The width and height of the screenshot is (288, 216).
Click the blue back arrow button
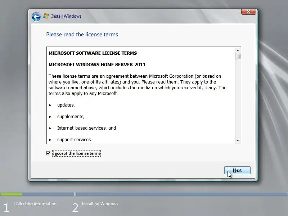pos(36,17)
